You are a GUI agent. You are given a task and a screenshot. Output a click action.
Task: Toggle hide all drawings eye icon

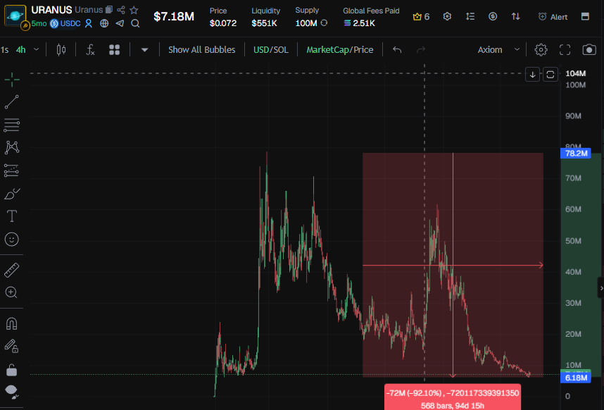coord(12,392)
